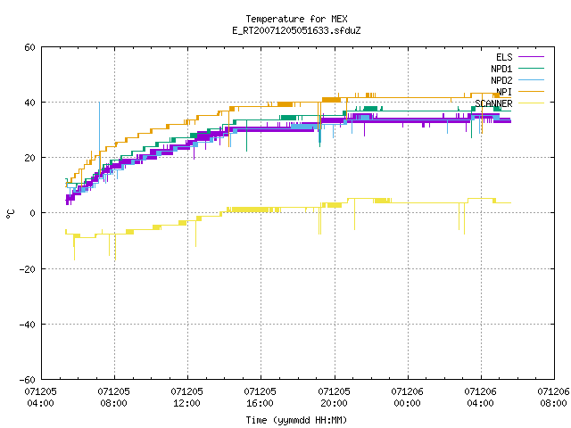
Task: Click the 'Time (yymmdd HH:MM)' axis title
Action: 296,420
